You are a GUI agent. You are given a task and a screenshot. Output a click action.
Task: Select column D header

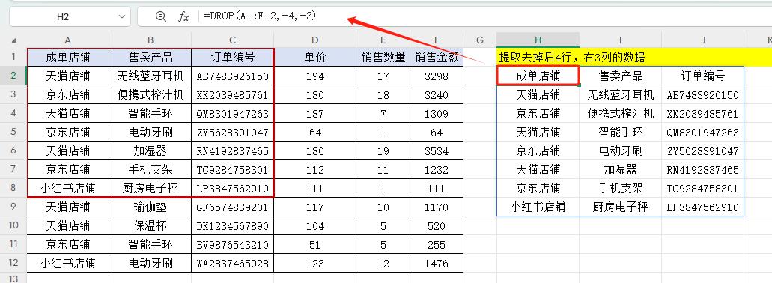tap(315, 40)
